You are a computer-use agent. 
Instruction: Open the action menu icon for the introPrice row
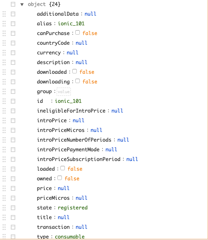13,121
